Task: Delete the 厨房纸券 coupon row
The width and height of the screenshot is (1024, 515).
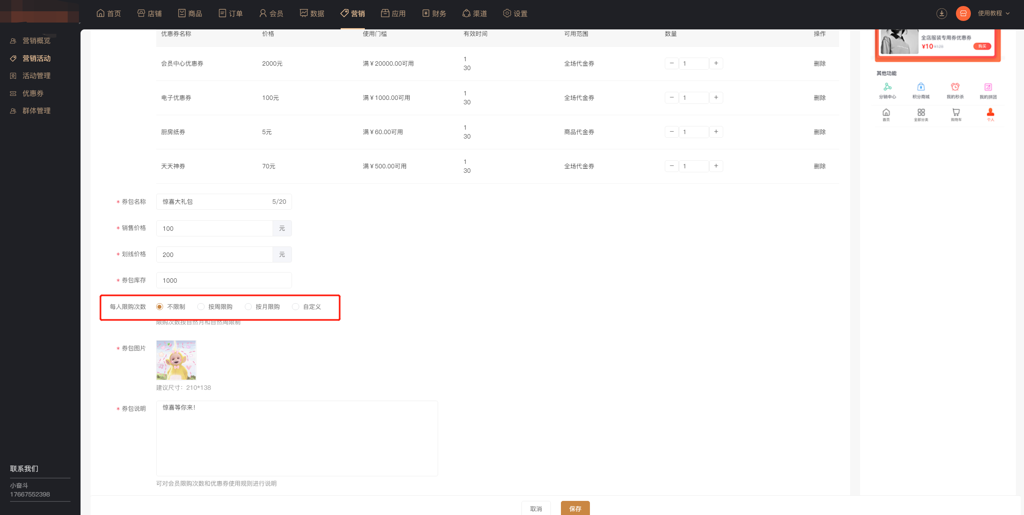Action: [819, 132]
